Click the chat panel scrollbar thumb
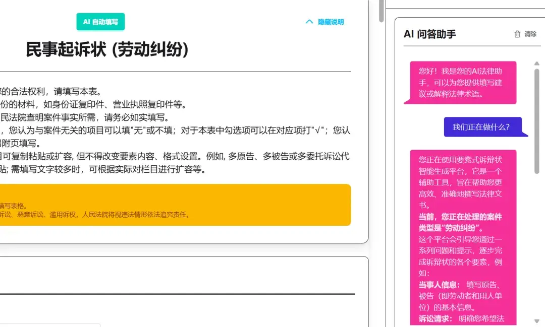545x327 pixels. 536,121
